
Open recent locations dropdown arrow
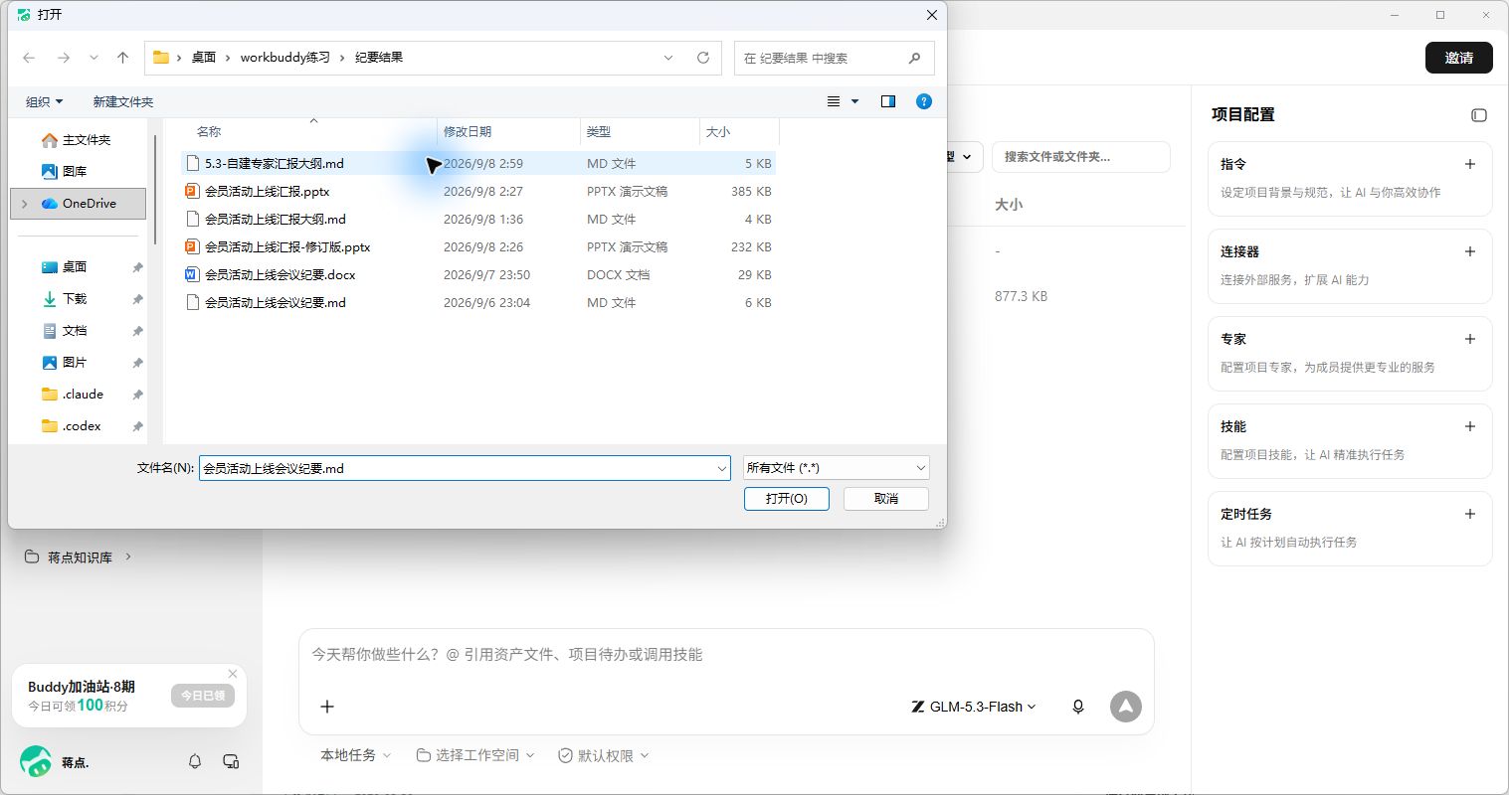[94, 58]
